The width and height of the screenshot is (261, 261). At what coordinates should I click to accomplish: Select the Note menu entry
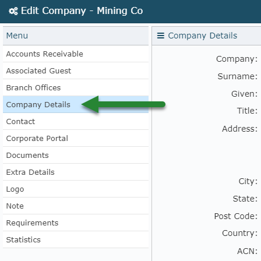coord(76,206)
